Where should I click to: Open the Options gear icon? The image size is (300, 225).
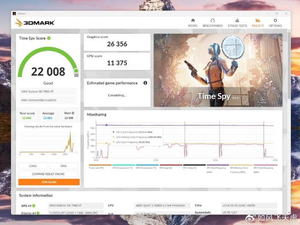click(x=275, y=20)
